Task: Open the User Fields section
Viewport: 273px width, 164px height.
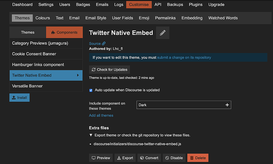Action: (123, 18)
